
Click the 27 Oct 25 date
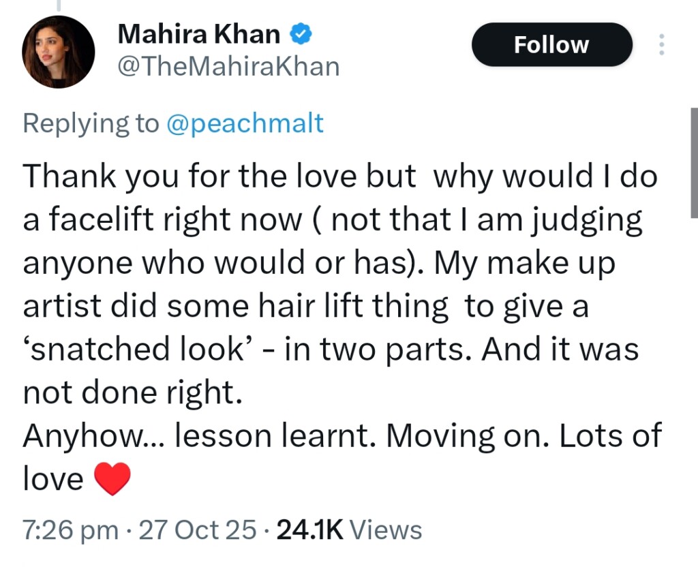(198, 530)
